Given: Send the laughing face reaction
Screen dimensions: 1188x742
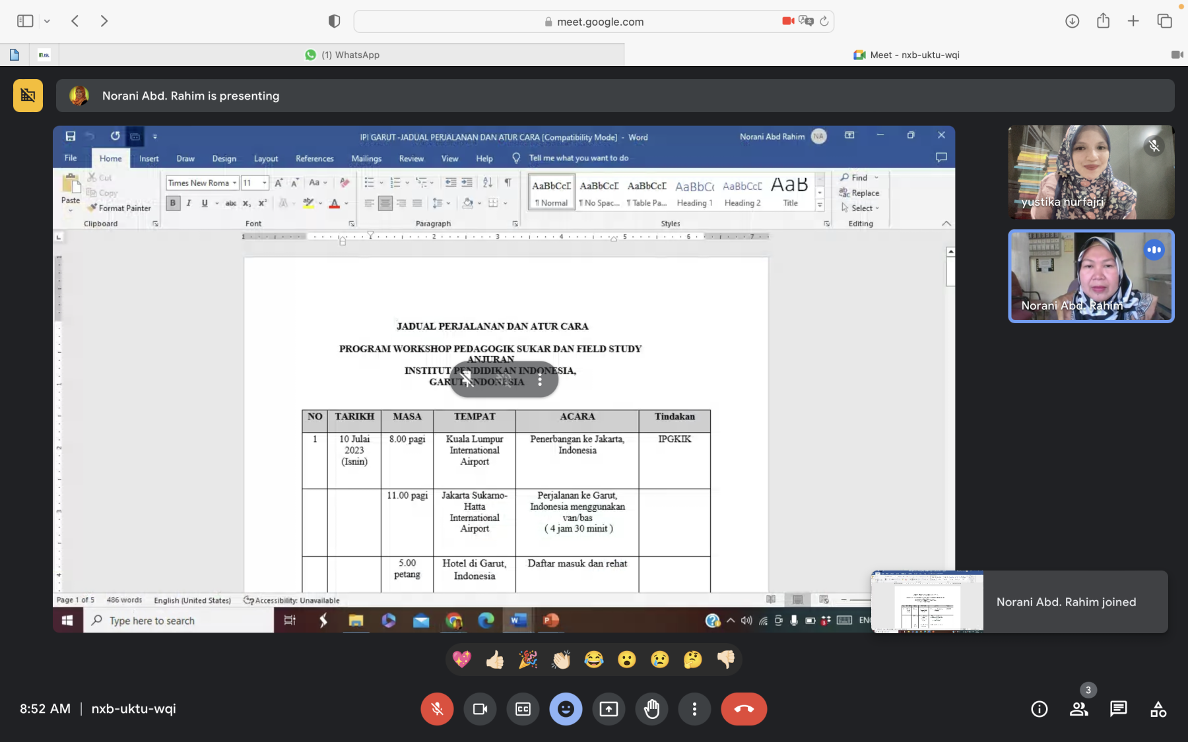Looking at the screenshot, I should coord(594,659).
